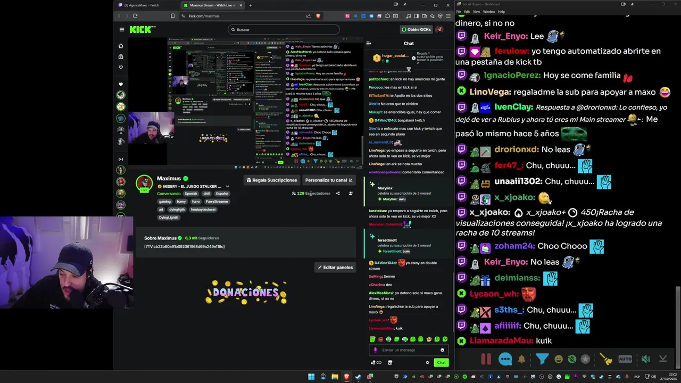Open a new browser tab
The height and width of the screenshot is (383, 681).
pos(251,5)
